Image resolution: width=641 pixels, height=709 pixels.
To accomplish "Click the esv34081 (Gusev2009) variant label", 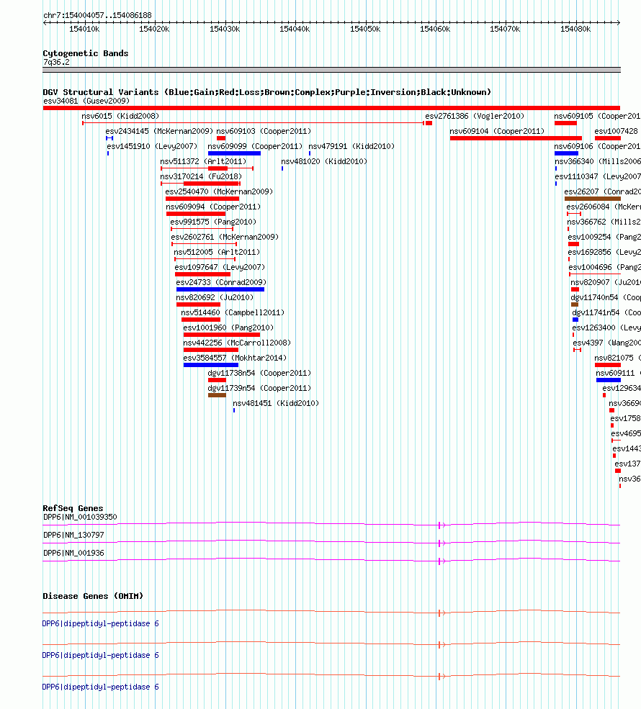I will [x=86, y=101].
